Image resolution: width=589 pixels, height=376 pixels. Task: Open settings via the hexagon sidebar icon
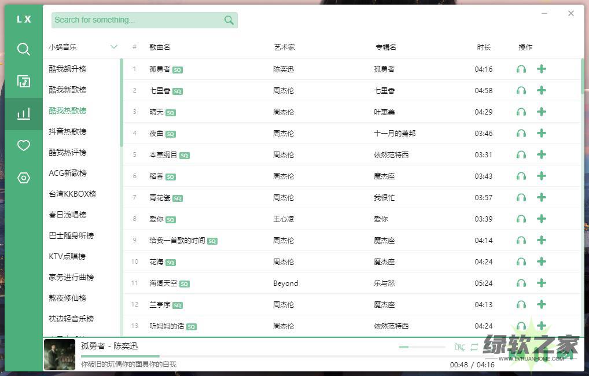tap(24, 178)
